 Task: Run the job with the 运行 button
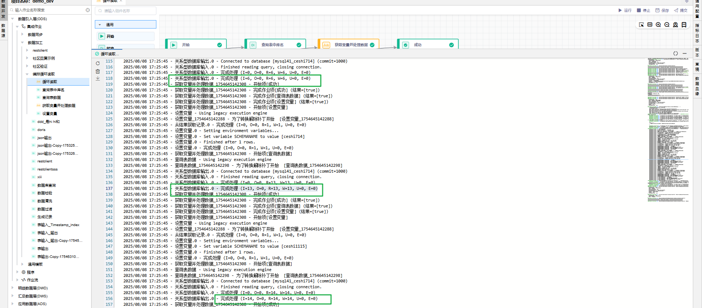tap(625, 10)
